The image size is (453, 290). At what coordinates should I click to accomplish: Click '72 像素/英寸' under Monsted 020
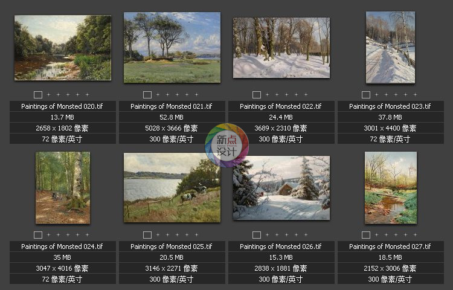(62, 139)
